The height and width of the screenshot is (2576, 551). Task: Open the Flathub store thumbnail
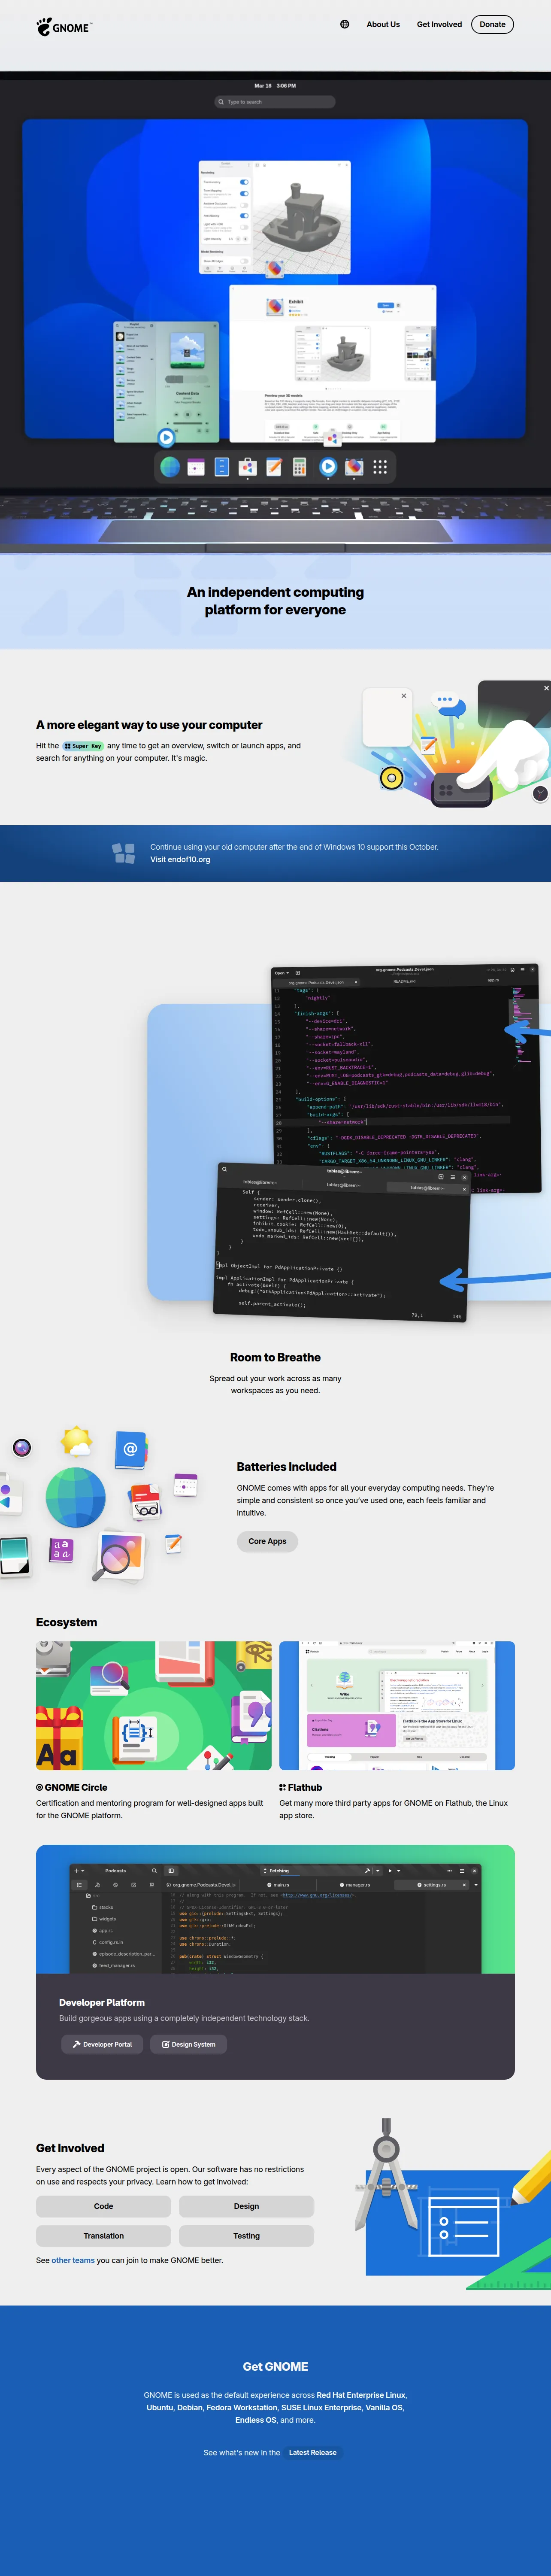(397, 1705)
